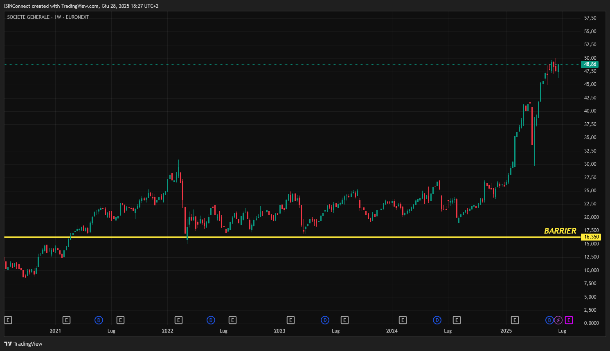The height and width of the screenshot is (351, 610).
Task: Open the earnings marker nearest the 2021 label
Action: point(66,320)
